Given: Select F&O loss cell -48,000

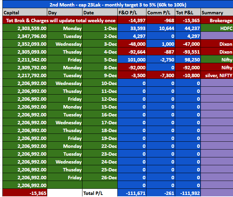Looking at the screenshot, I should click(132, 44).
